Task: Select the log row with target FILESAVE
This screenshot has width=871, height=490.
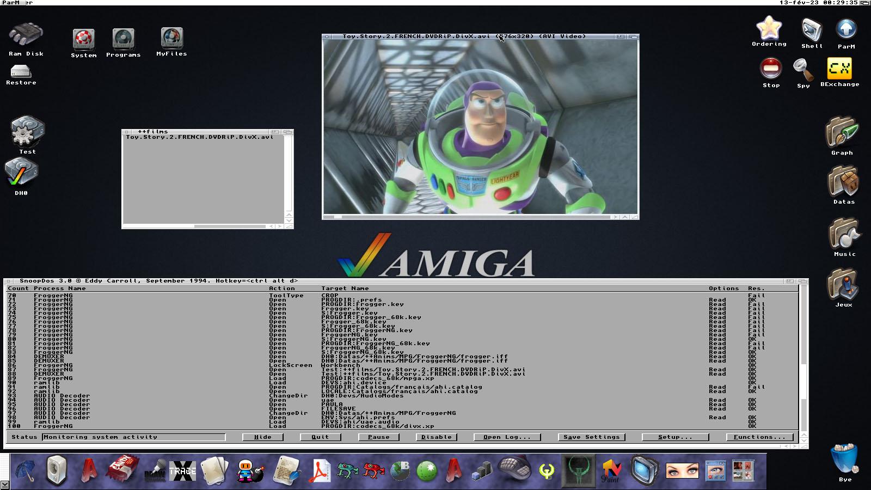Action: click(402, 409)
